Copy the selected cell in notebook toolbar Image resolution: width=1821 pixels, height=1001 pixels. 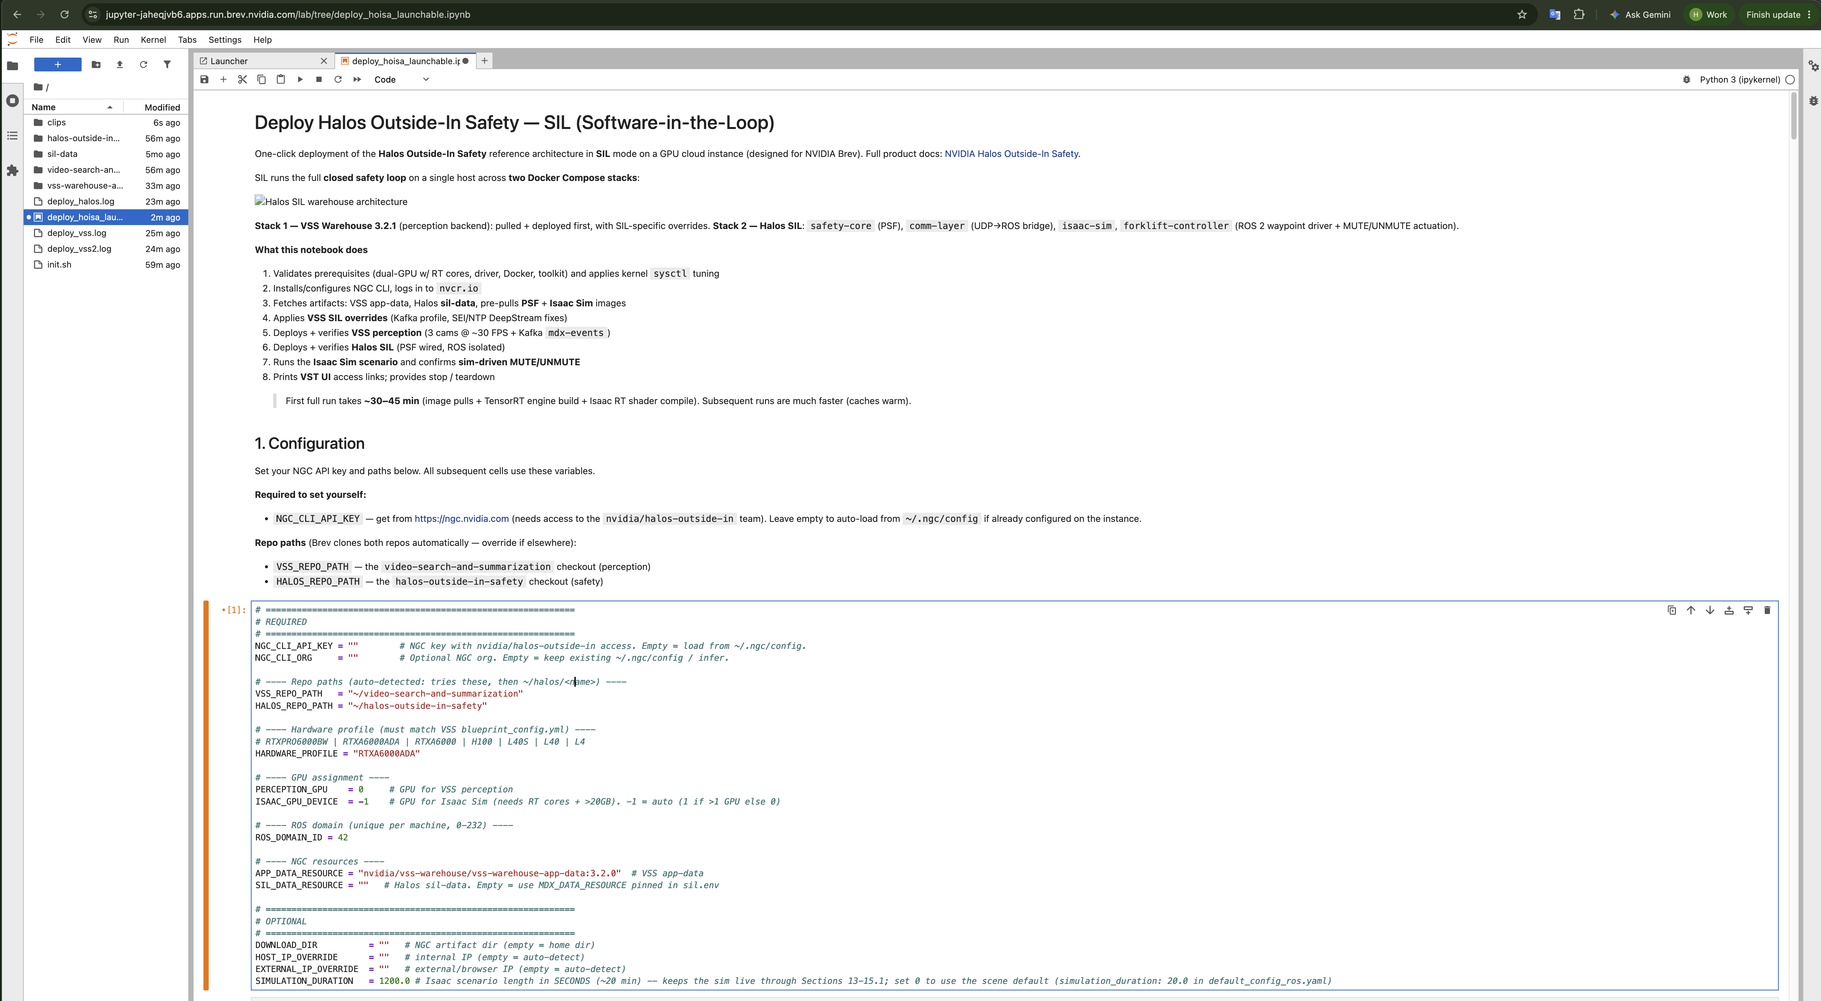point(262,80)
